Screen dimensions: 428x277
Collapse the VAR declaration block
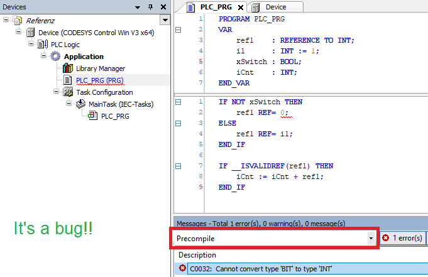point(178,30)
